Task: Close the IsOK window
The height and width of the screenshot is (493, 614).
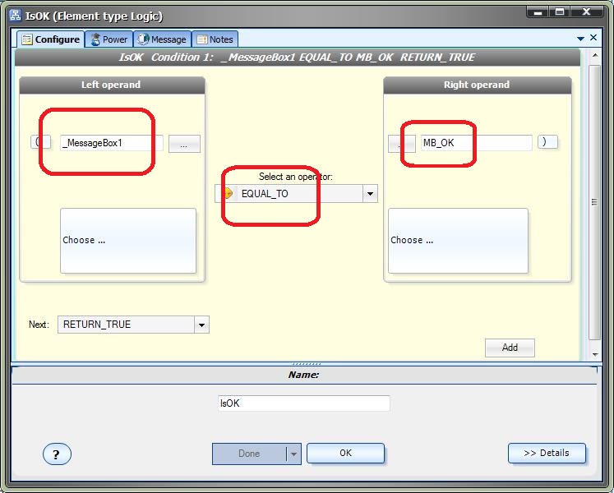Action: click(x=586, y=12)
